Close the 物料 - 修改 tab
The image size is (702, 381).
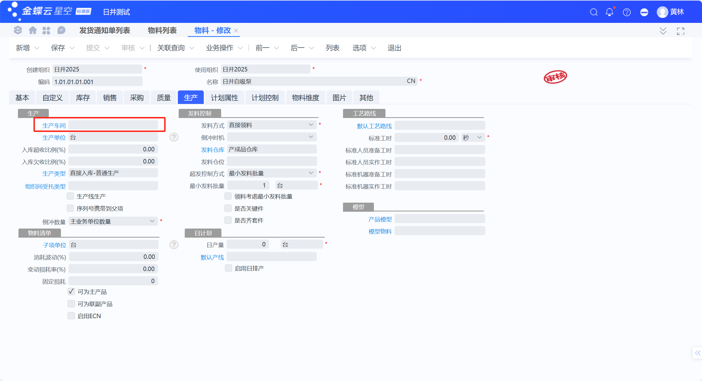click(236, 31)
